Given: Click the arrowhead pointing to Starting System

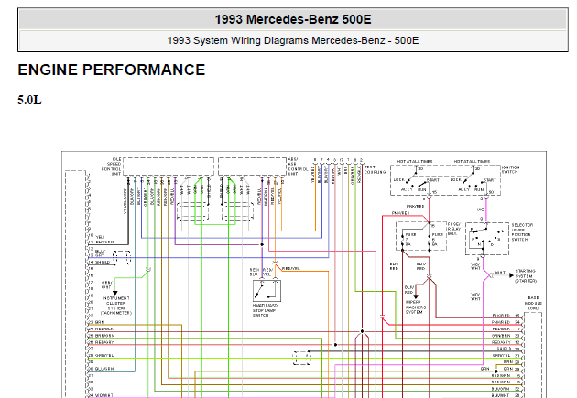Looking at the screenshot, I should (x=511, y=275).
